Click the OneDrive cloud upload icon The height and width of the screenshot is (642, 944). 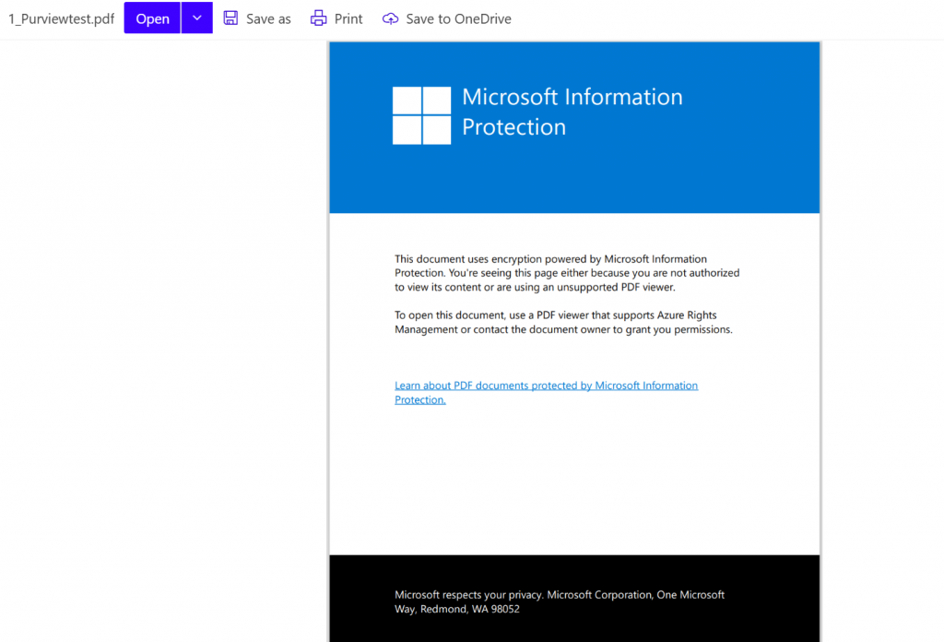pyautogui.click(x=391, y=18)
